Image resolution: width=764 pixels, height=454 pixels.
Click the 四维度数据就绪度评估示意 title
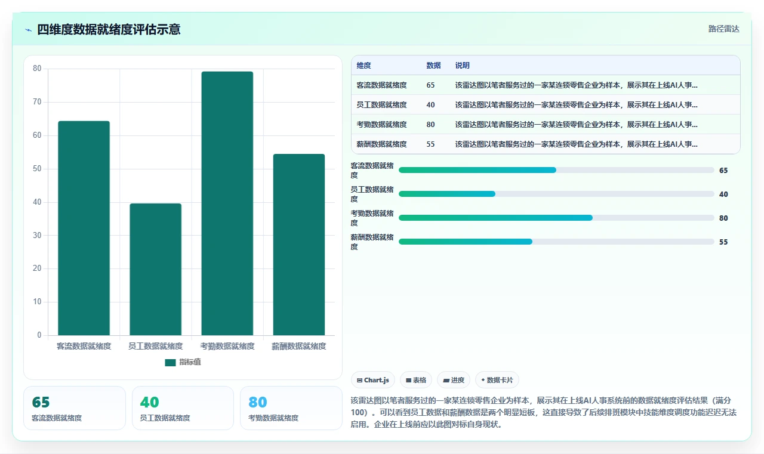[109, 29]
